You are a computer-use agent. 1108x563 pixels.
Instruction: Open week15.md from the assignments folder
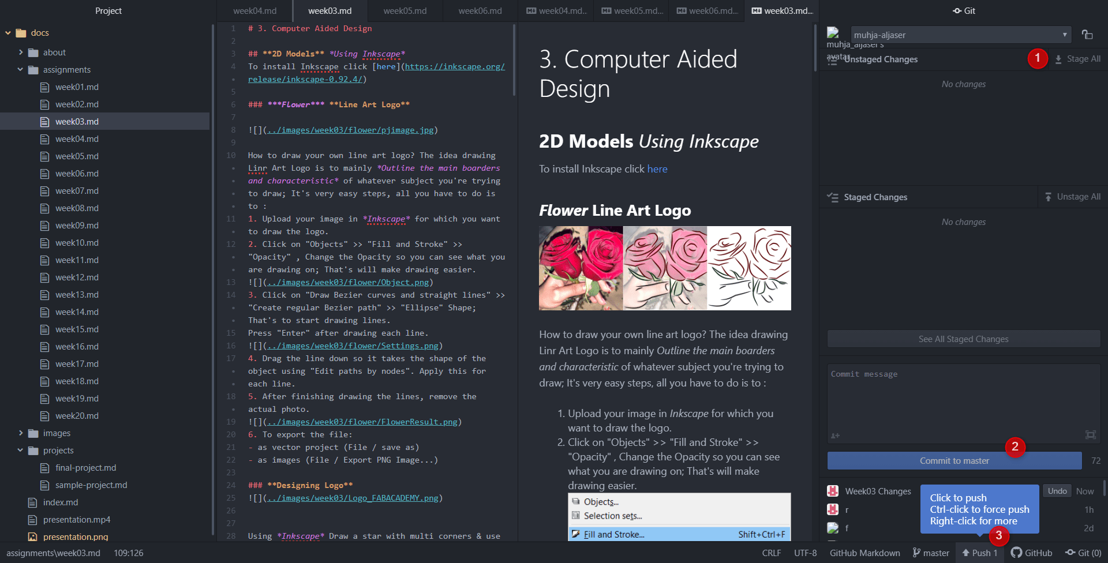point(77,329)
